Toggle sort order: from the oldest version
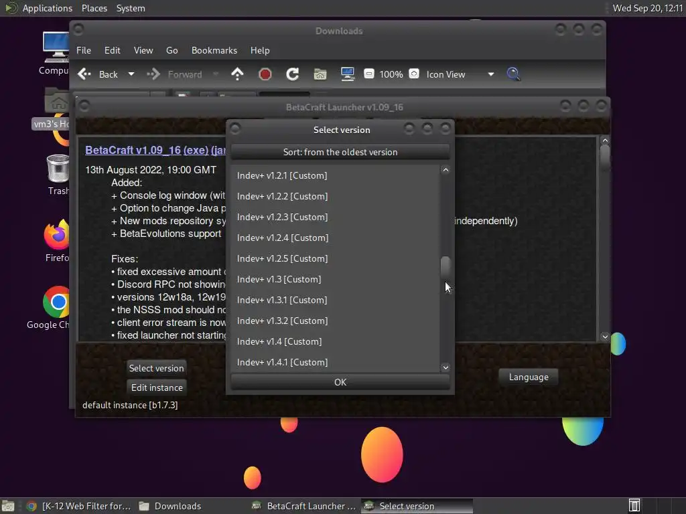686x514 pixels. pyautogui.click(x=340, y=152)
